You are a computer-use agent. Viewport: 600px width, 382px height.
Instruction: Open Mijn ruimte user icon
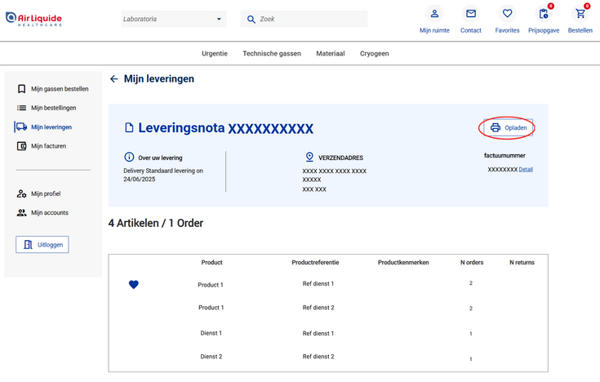tap(434, 14)
